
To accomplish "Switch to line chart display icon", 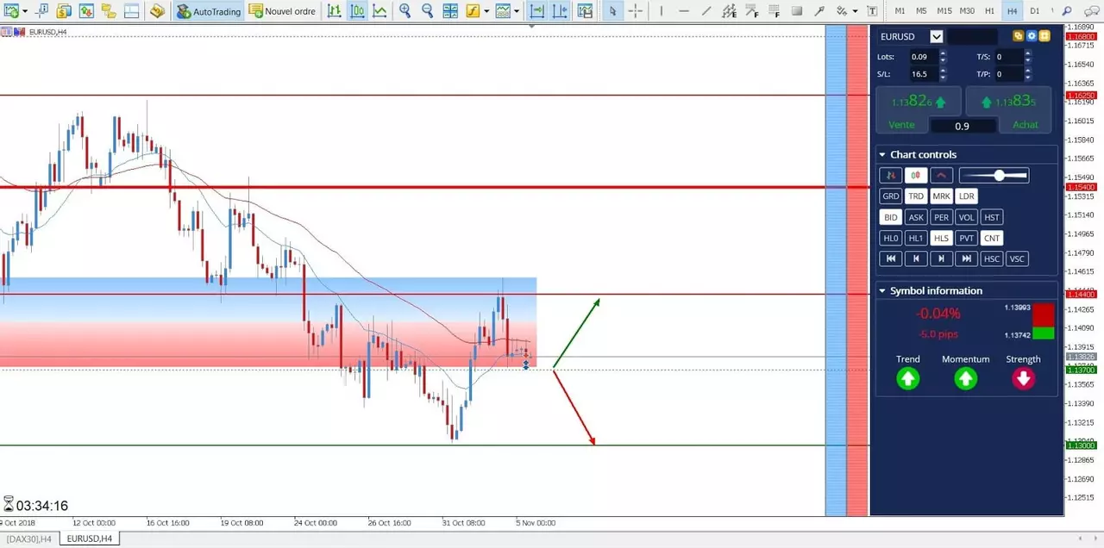I will pyautogui.click(x=379, y=11).
